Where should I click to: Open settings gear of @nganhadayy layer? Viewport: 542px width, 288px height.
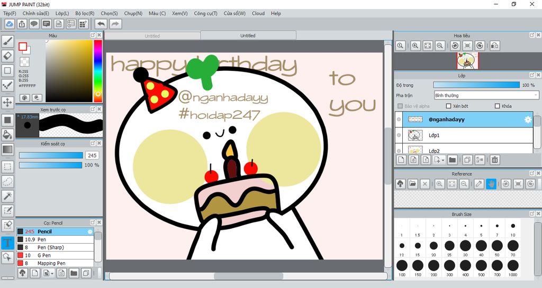tap(528, 119)
